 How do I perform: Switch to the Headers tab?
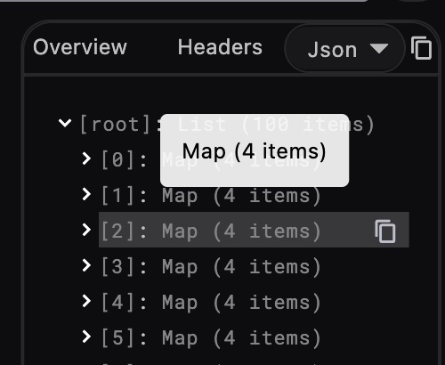click(220, 47)
